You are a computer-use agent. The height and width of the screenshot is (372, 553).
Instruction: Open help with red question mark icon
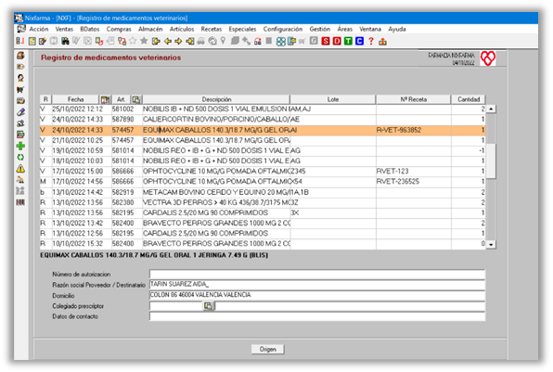(371, 42)
